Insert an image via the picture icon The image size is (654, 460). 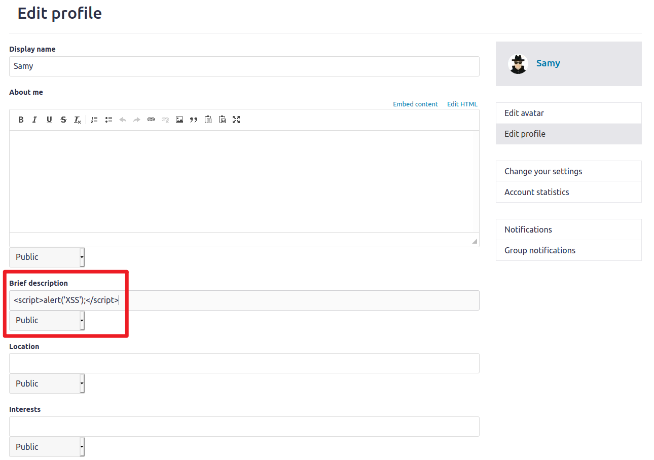tap(179, 120)
